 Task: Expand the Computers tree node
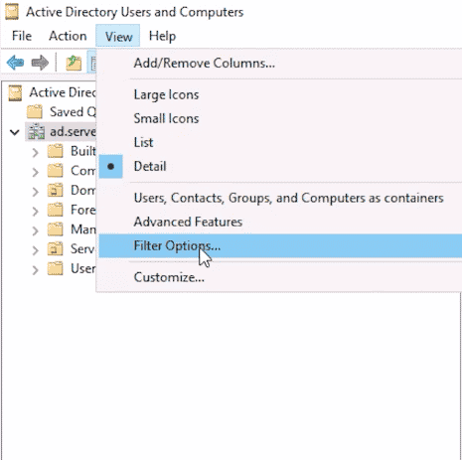pyautogui.click(x=35, y=172)
